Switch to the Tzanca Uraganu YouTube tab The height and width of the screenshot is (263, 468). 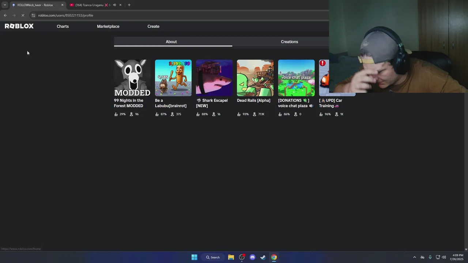(95, 5)
